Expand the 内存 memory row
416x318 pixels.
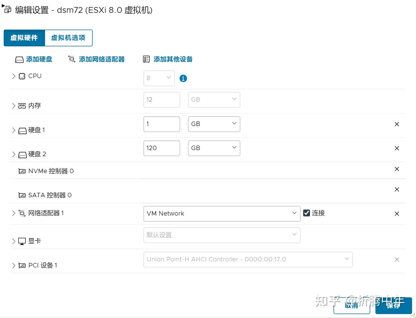pos(14,106)
